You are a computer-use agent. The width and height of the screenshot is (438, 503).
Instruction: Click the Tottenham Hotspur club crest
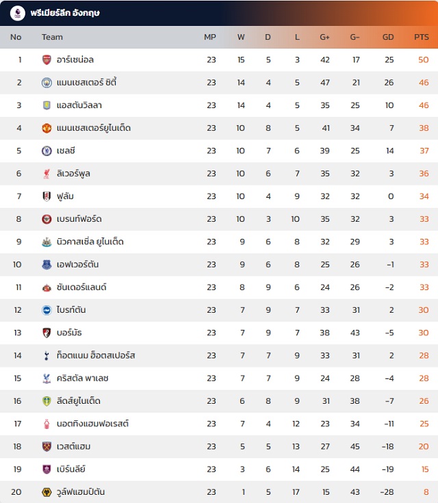(x=47, y=355)
